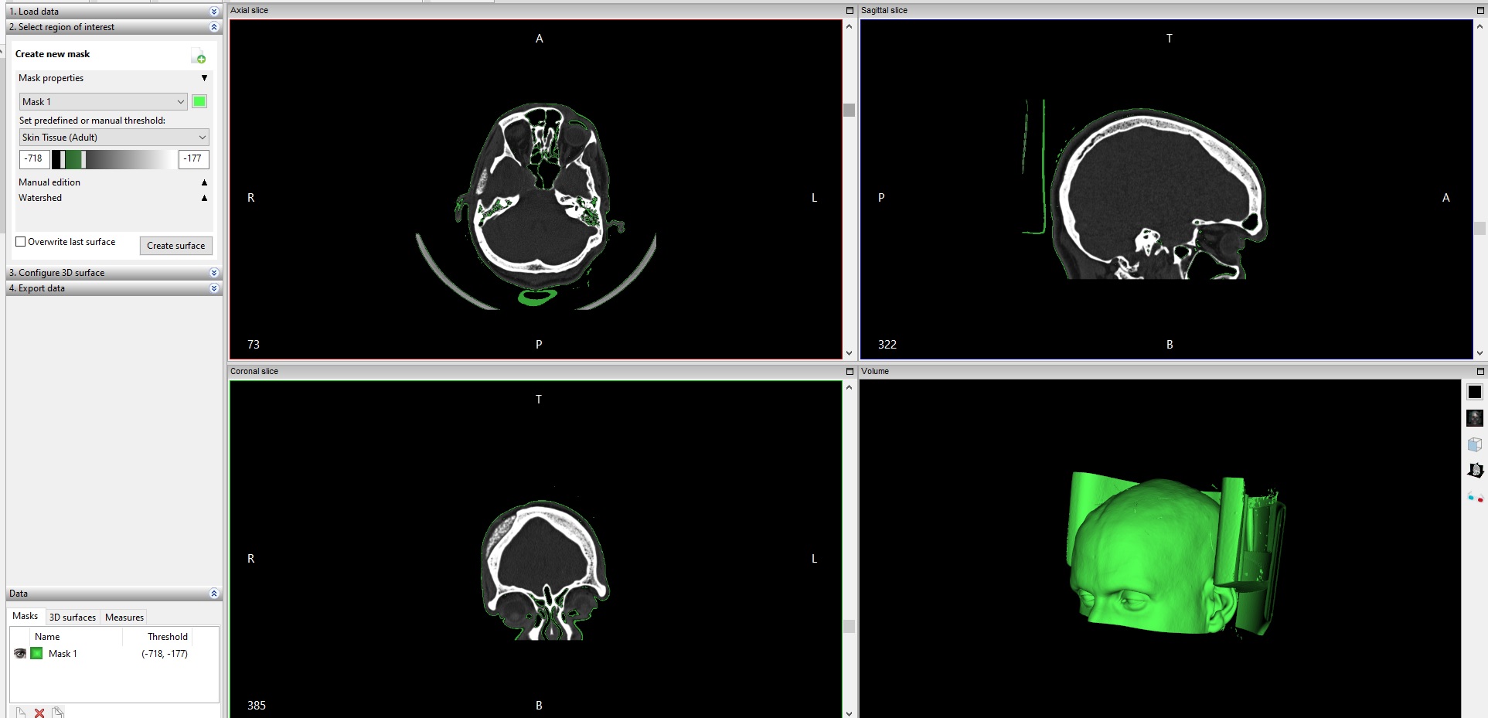Add new mask from Data panel
The width and height of the screenshot is (1488, 718).
tap(21, 713)
